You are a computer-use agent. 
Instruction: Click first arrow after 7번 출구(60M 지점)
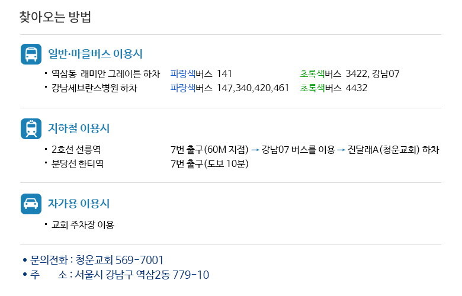point(255,150)
